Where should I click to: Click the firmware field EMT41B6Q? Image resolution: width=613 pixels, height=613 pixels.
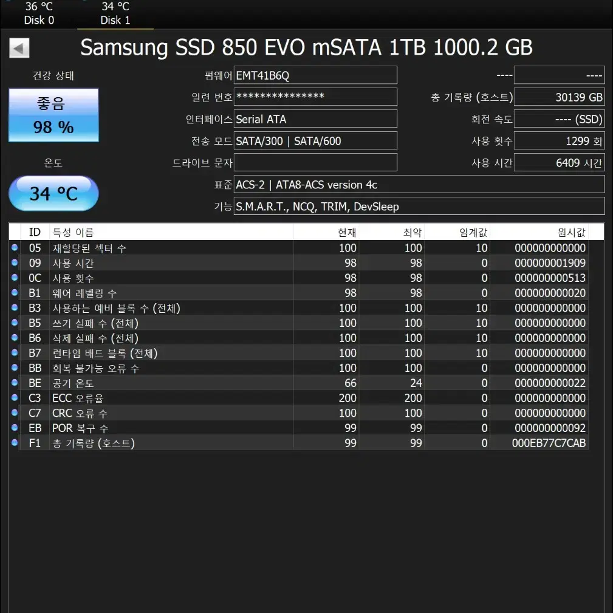point(315,75)
